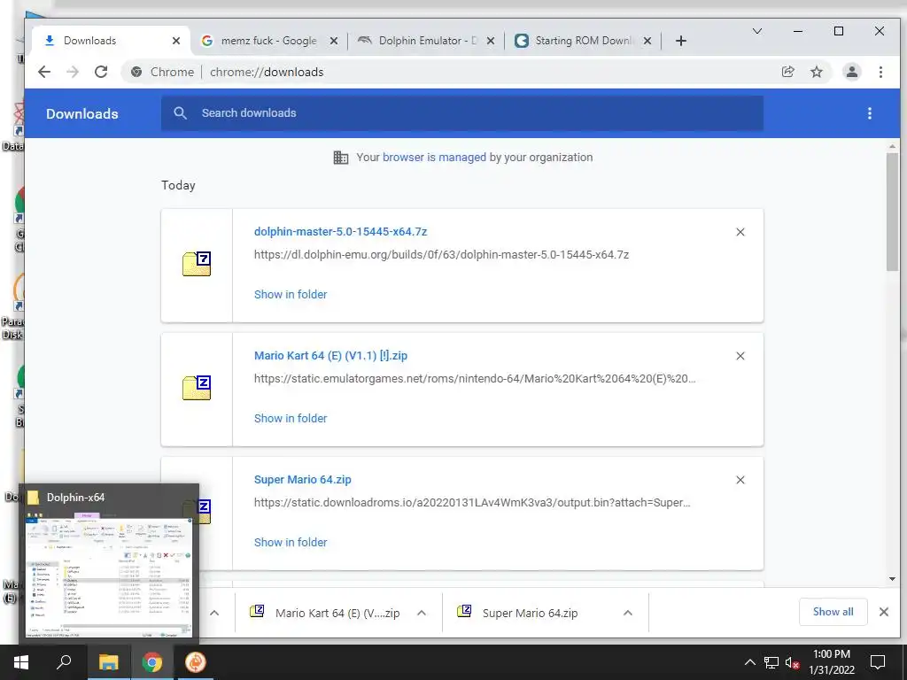The image size is (907, 680).
Task: Click the taskbar clock showing 1:00 PM
Action: click(831, 662)
